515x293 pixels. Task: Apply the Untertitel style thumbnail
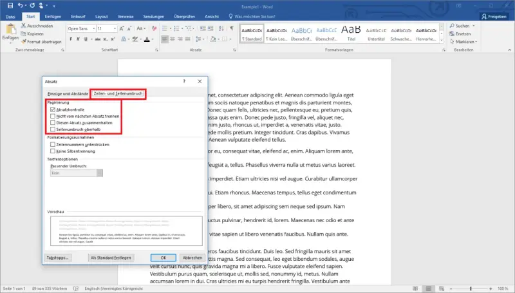(x=376, y=33)
